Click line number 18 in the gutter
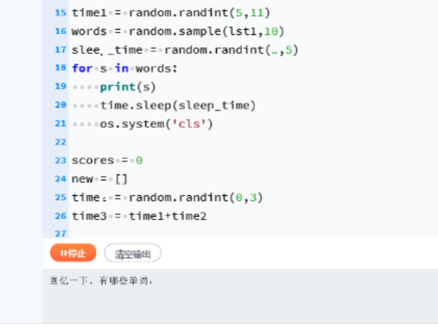The width and height of the screenshot is (438, 328). click(x=60, y=68)
